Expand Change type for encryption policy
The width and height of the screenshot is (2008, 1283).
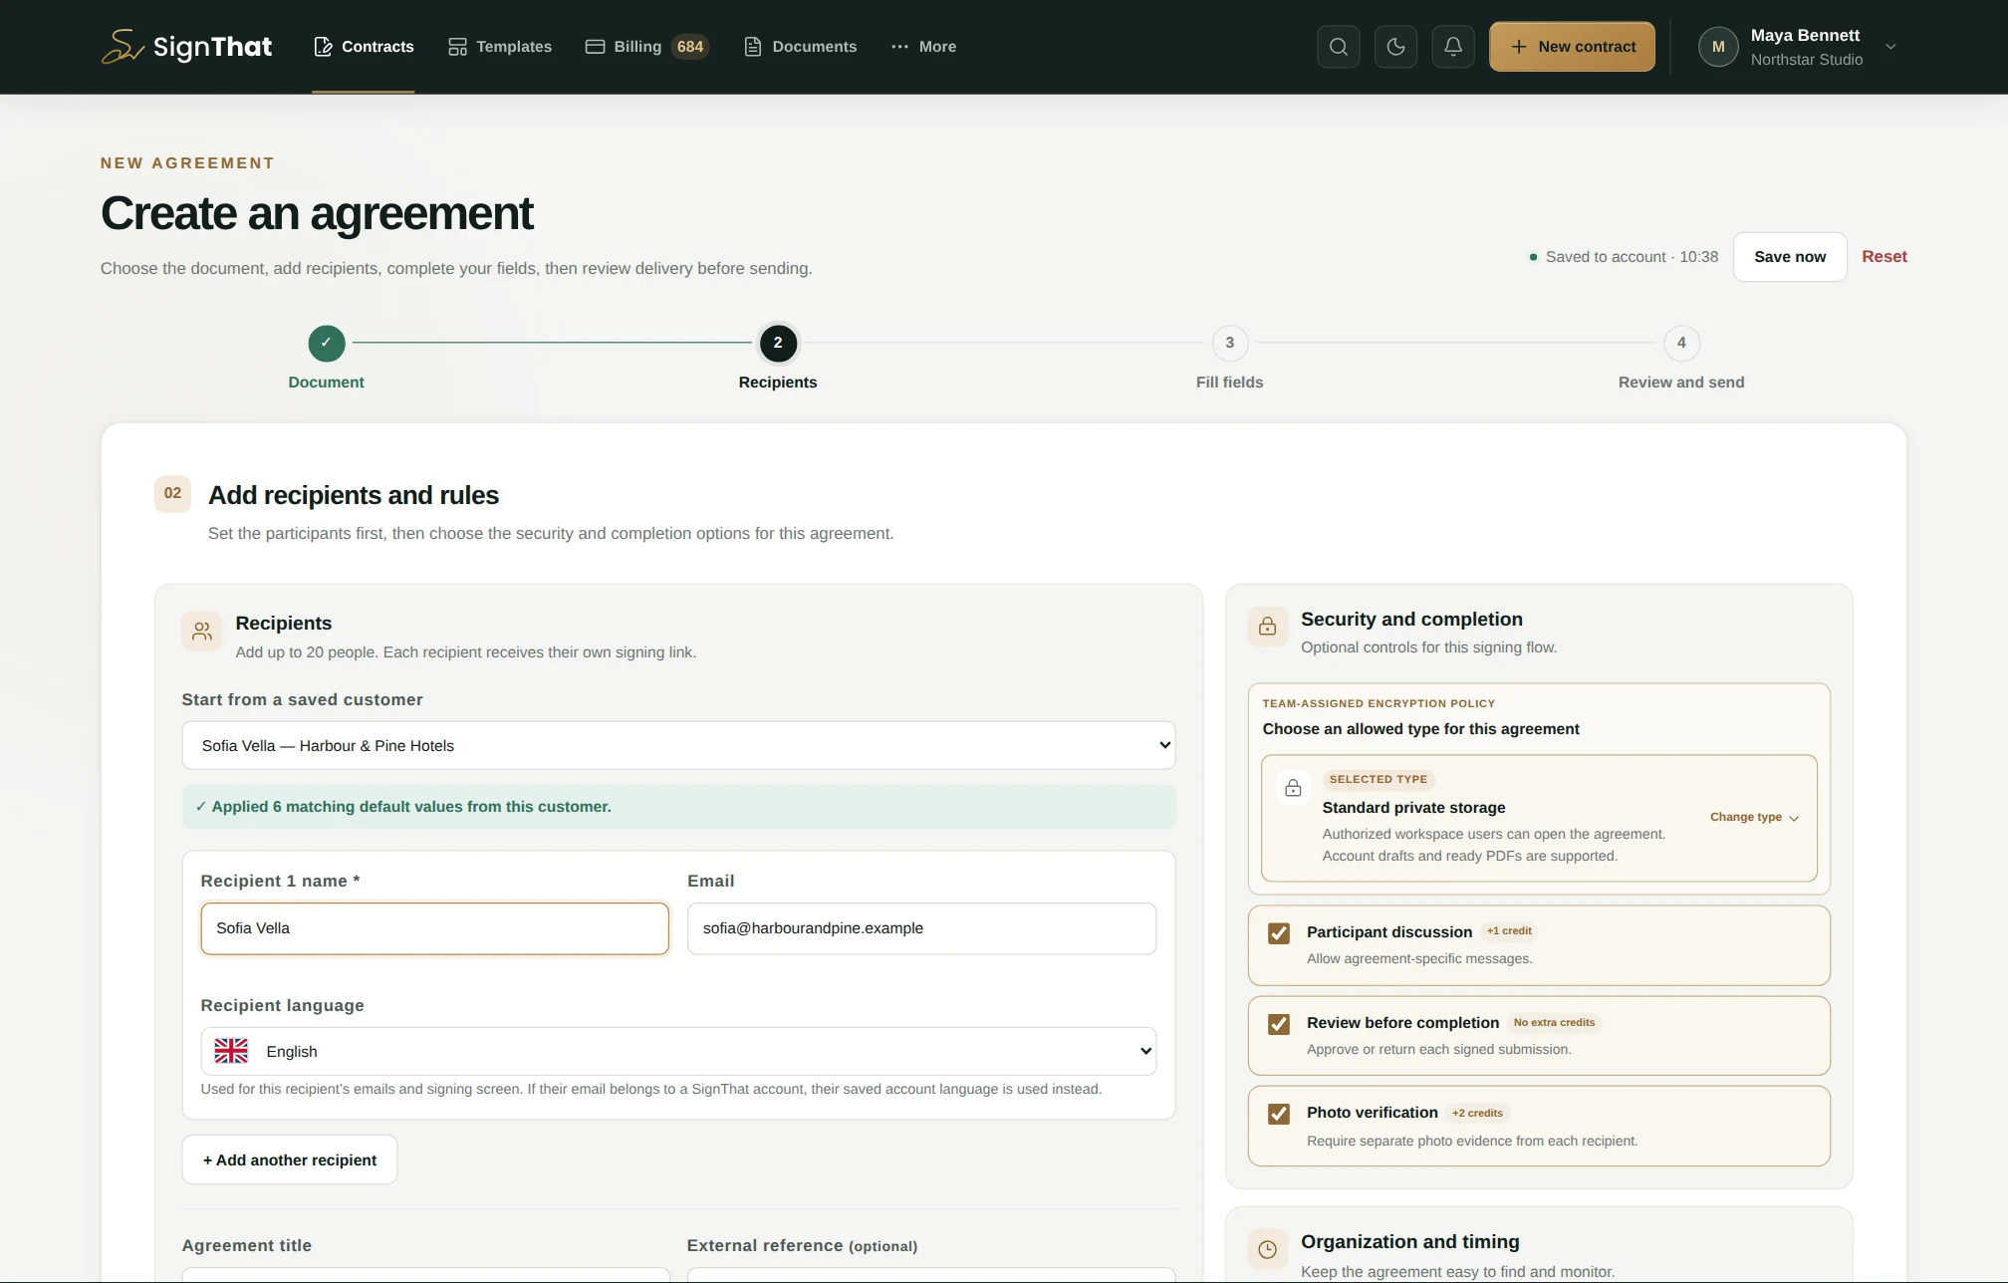click(1754, 817)
